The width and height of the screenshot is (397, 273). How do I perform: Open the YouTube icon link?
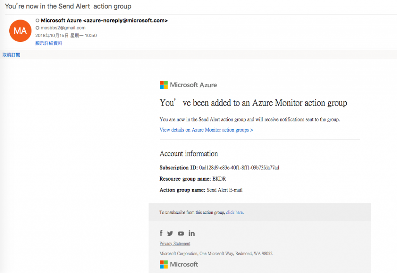tap(181, 233)
